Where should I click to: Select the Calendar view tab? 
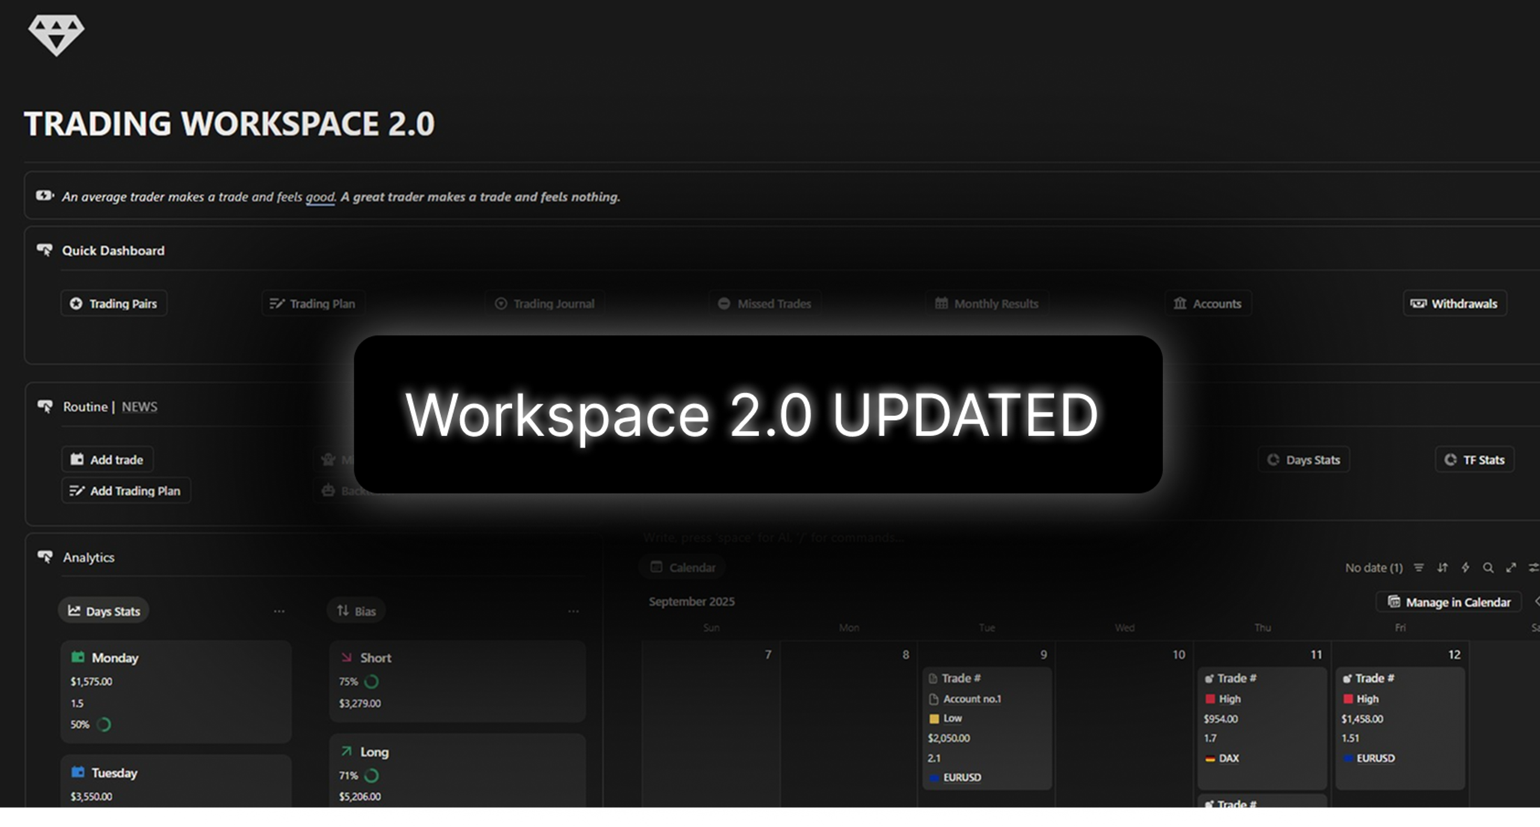click(x=683, y=567)
